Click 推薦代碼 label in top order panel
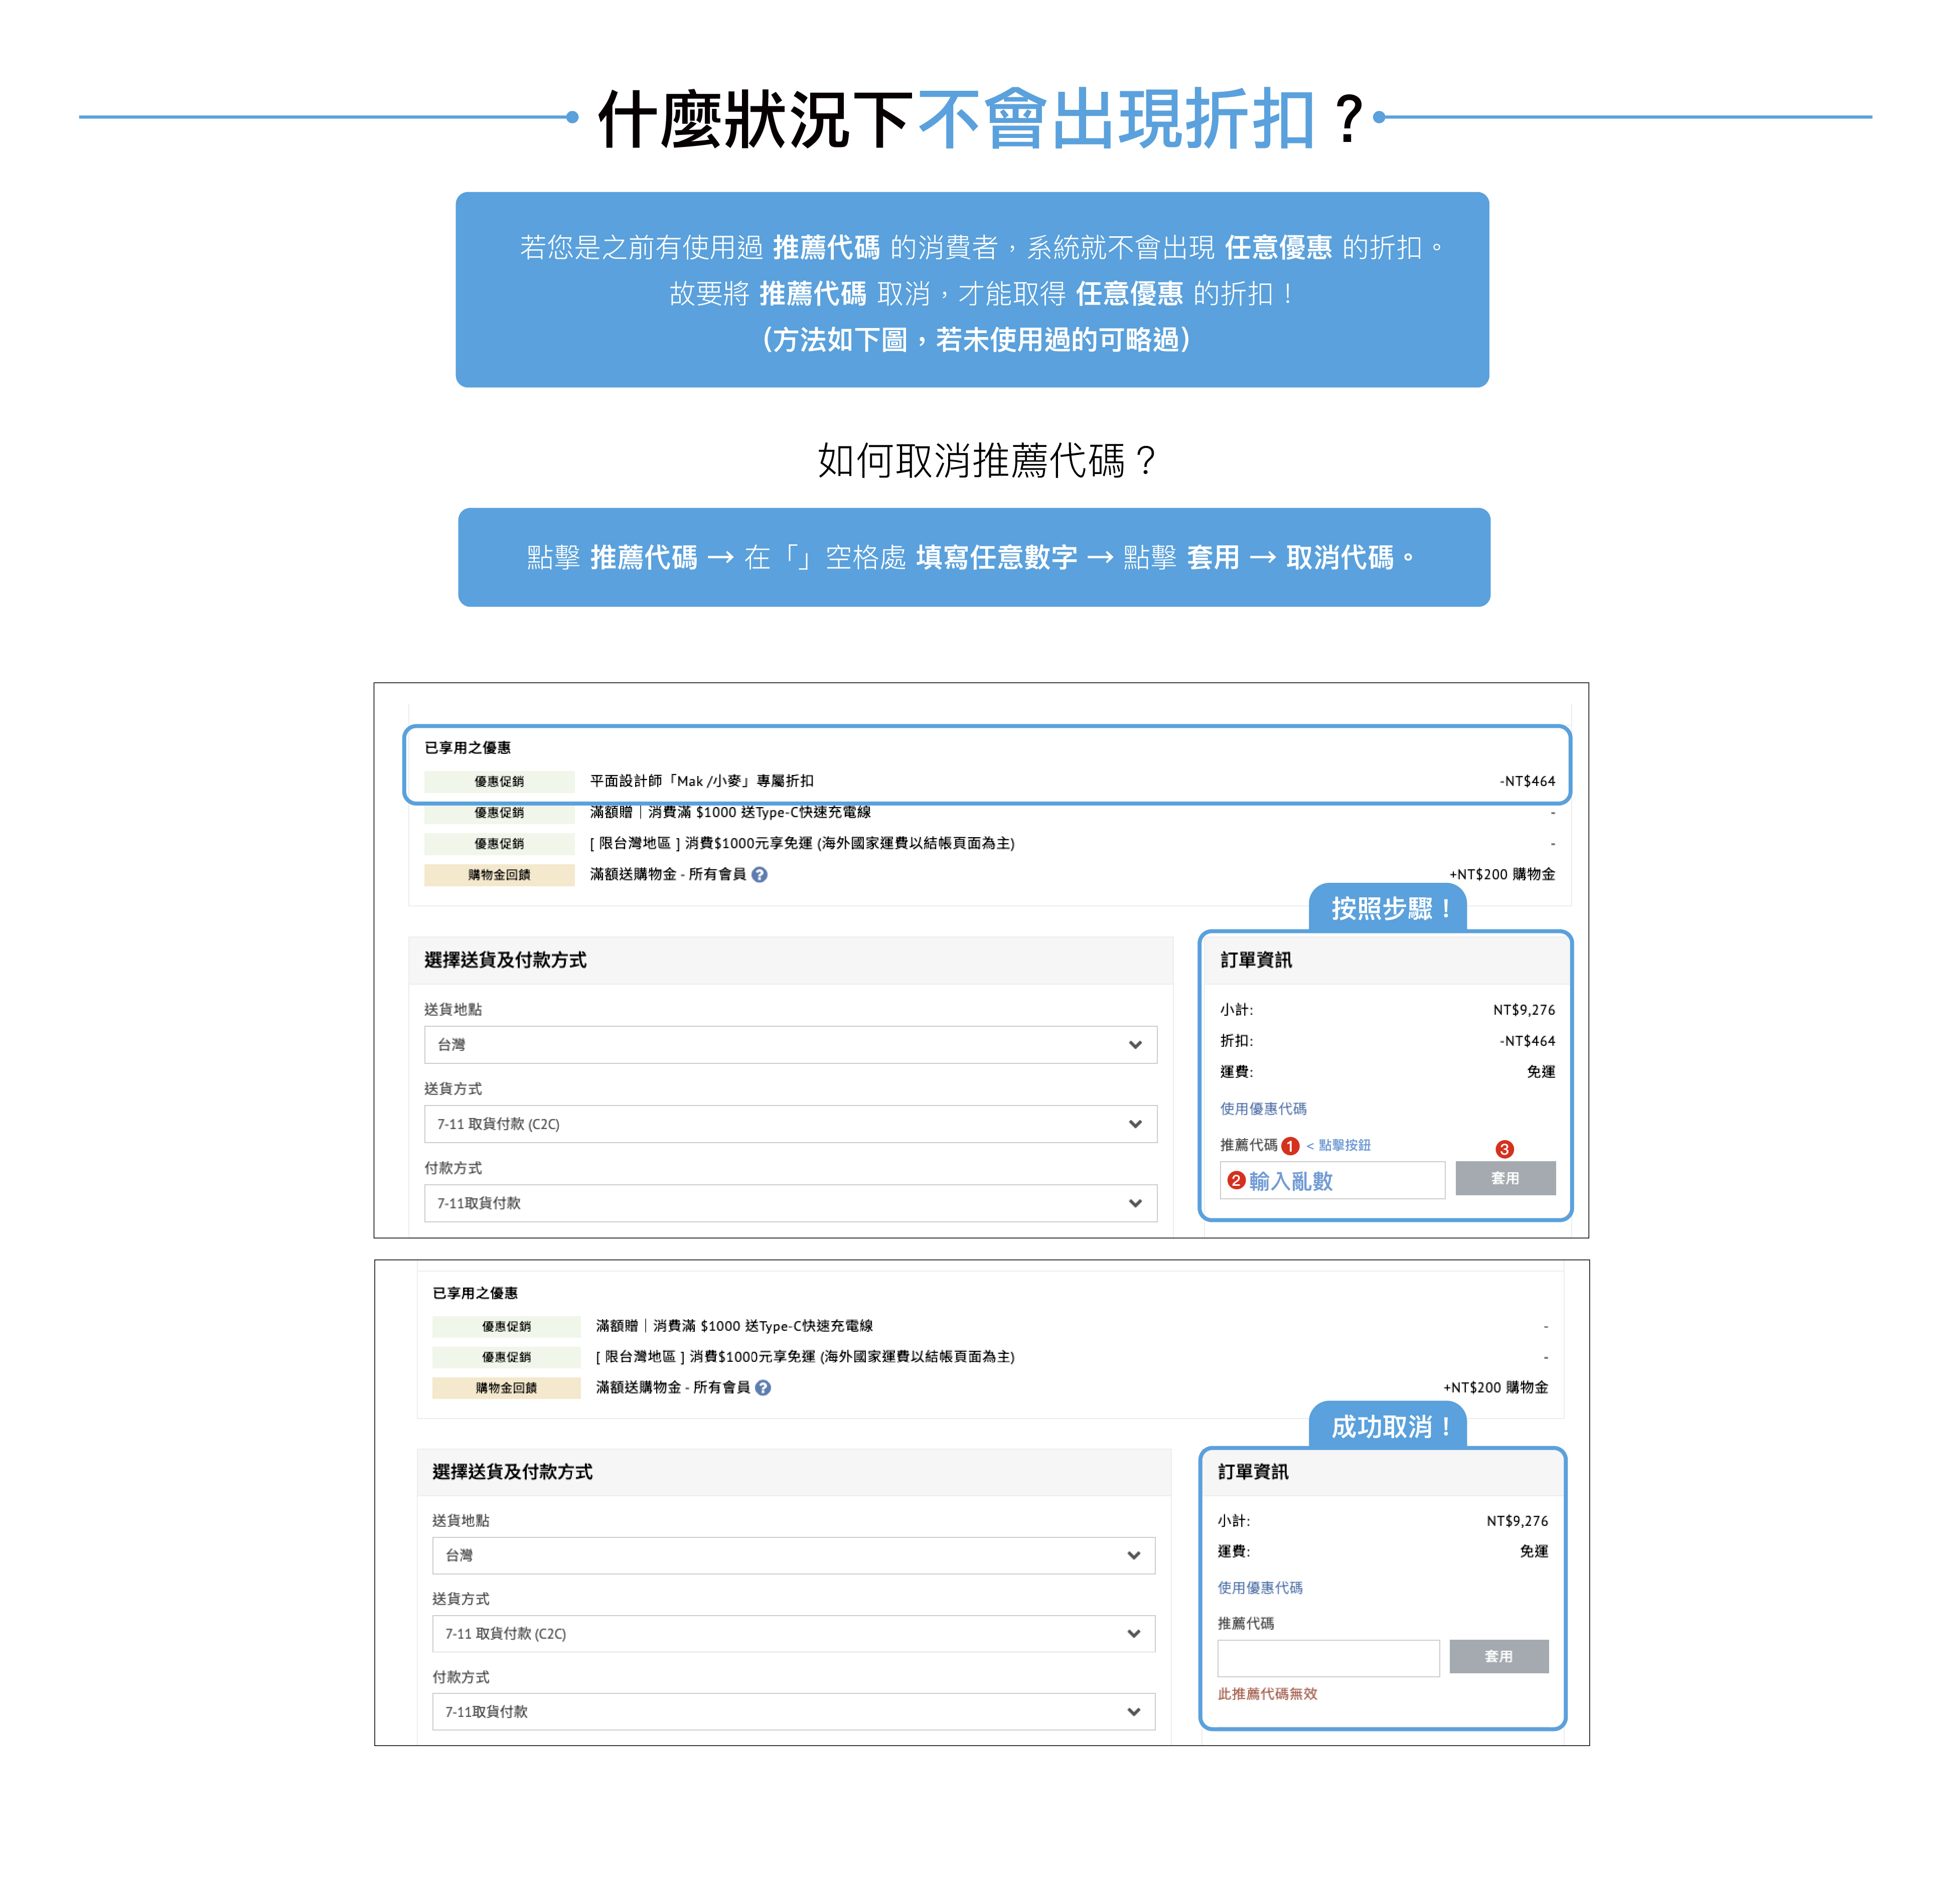This screenshot has width=1960, height=1888. (1248, 1145)
